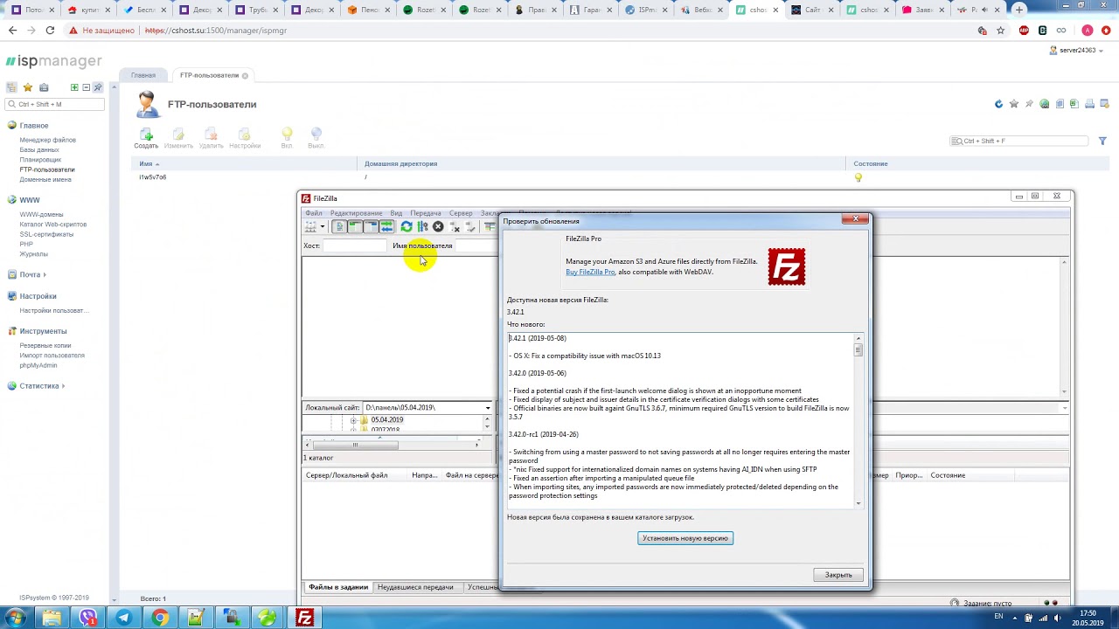The height and width of the screenshot is (629, 1119).
Task: Pin the ispmanager sidebar menu
Action: pos(98,87)
